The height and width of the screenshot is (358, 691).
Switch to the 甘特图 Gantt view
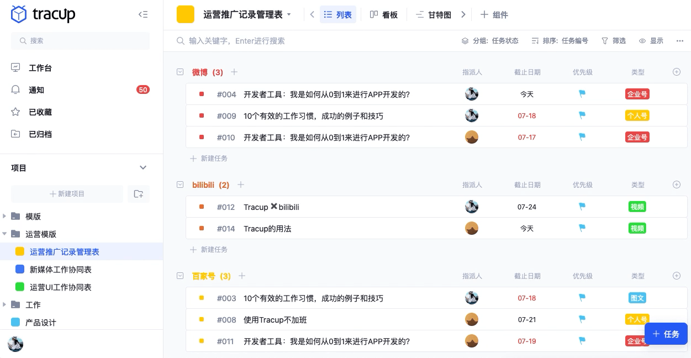point(435,14)
